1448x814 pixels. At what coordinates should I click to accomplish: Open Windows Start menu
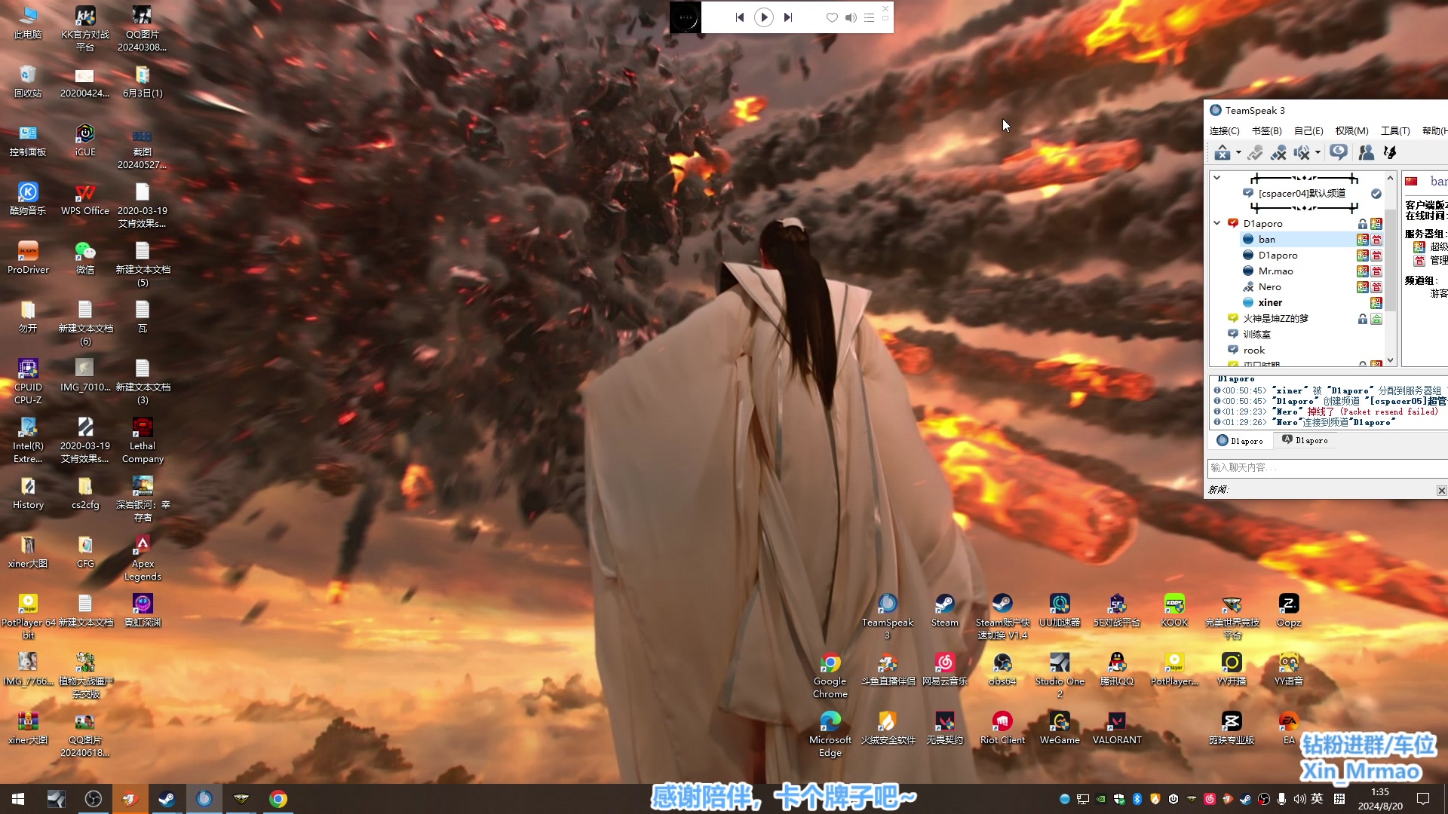18,799
